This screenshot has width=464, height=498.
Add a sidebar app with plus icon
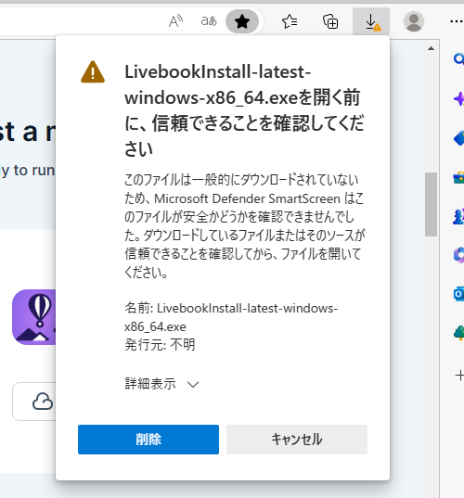tap(459, 376)
